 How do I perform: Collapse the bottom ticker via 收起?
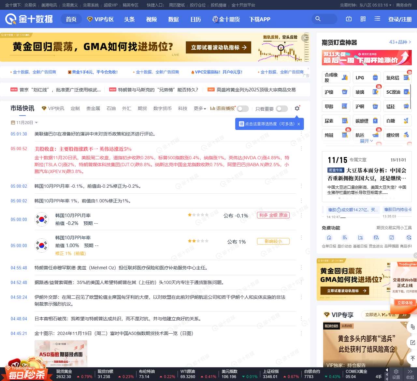(x=410, y=374)
